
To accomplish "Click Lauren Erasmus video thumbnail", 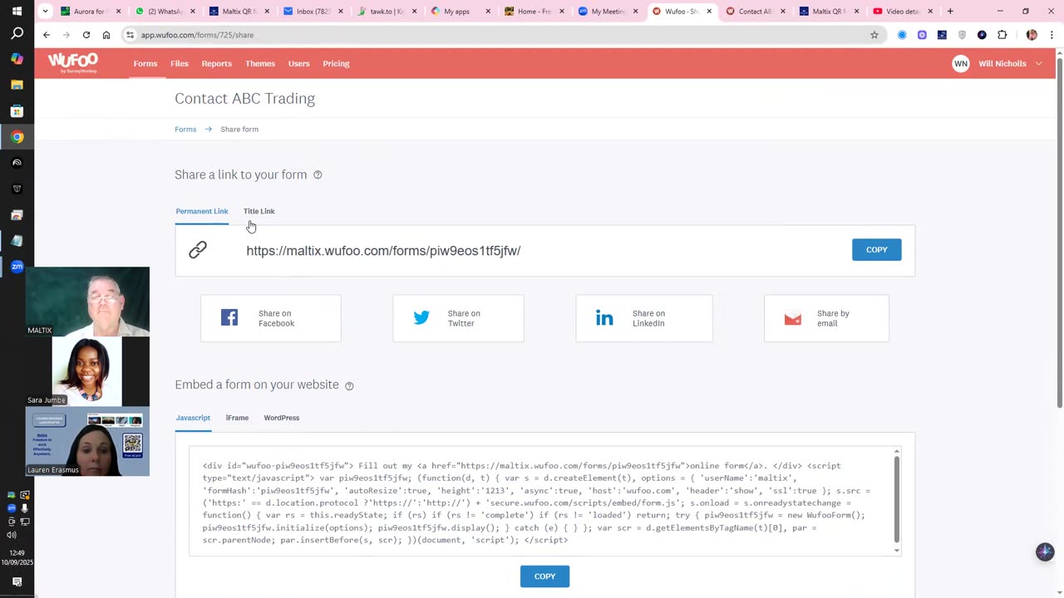I will [x=87, y=441].
